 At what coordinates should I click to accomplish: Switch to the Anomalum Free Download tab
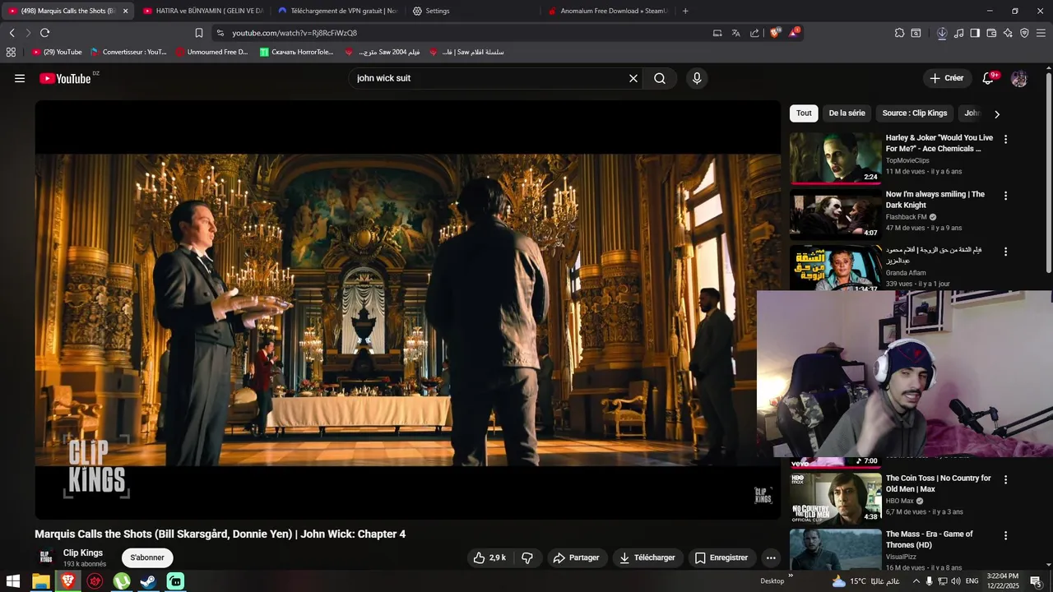[x=608, y=11]
